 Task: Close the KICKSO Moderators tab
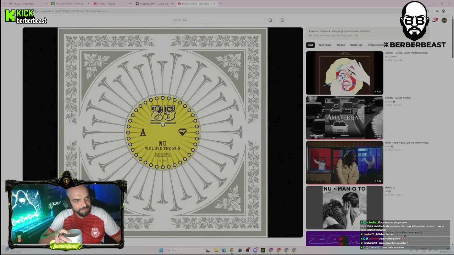click(46, 4)
